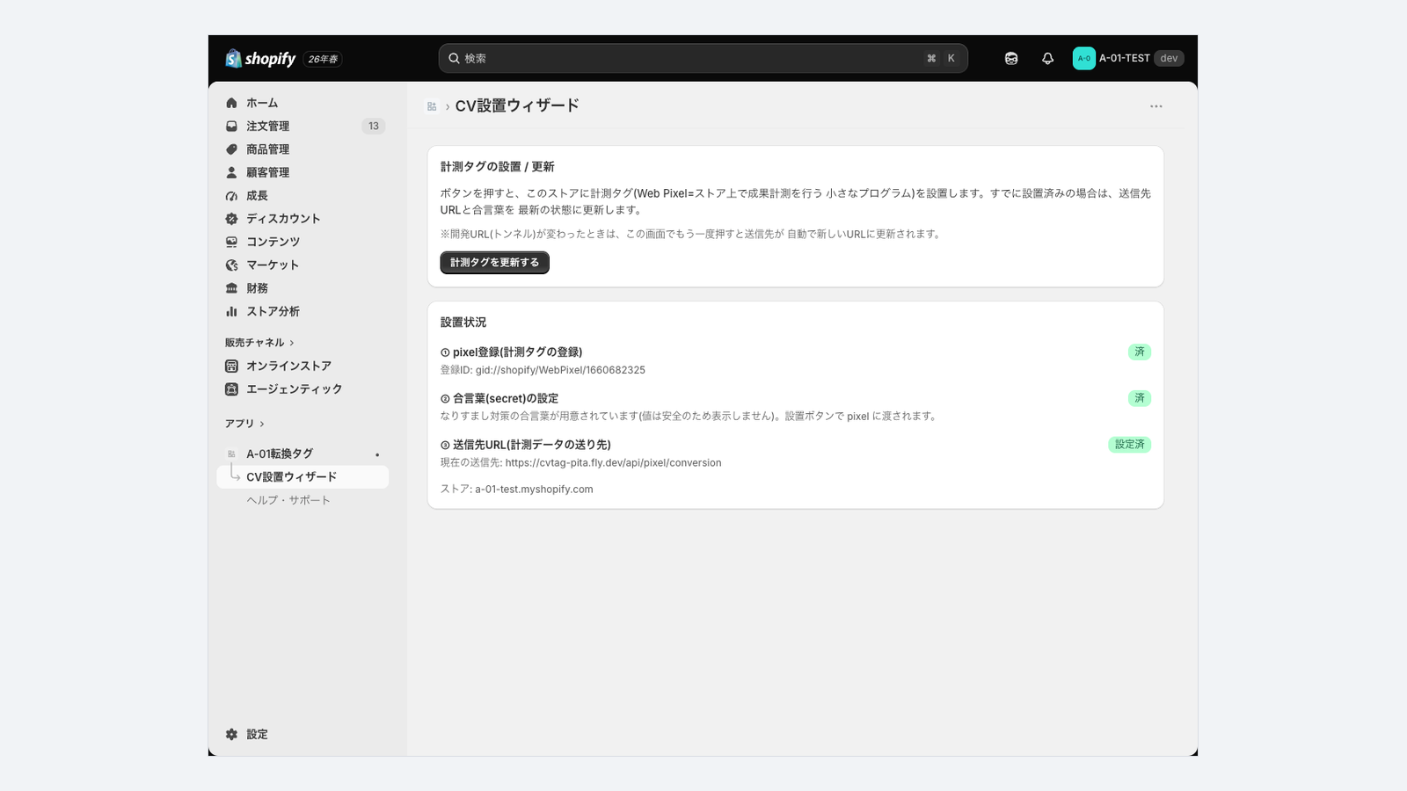
Task: Open マーケット in sidebar
Action: (x=303, y=265)
